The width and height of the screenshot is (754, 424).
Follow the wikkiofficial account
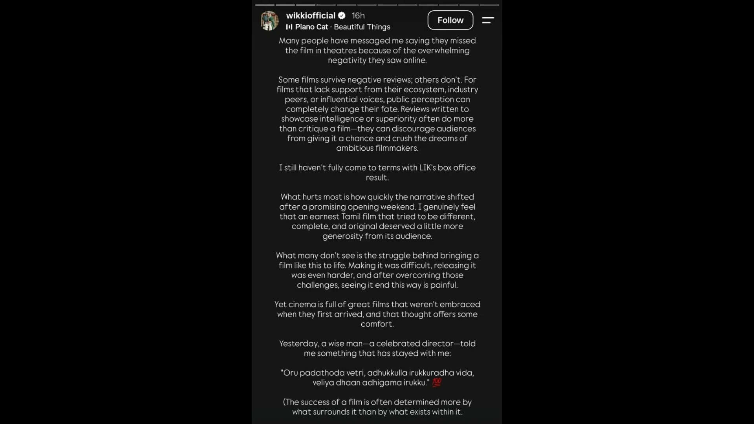point(450,20)
